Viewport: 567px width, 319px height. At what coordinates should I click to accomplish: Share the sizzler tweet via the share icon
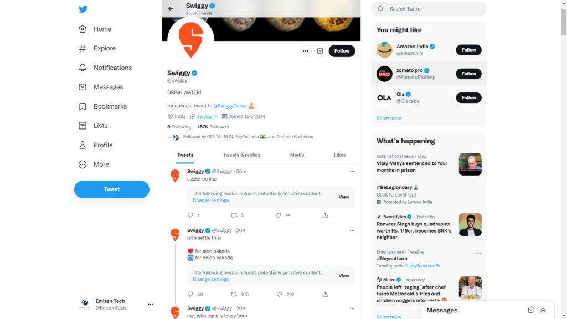(x=325, y=215)
